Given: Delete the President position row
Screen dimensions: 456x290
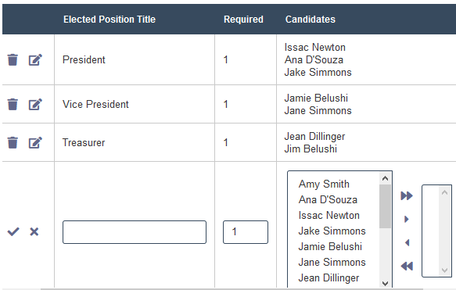Looking at the screenshot, I should click(13, 60).
